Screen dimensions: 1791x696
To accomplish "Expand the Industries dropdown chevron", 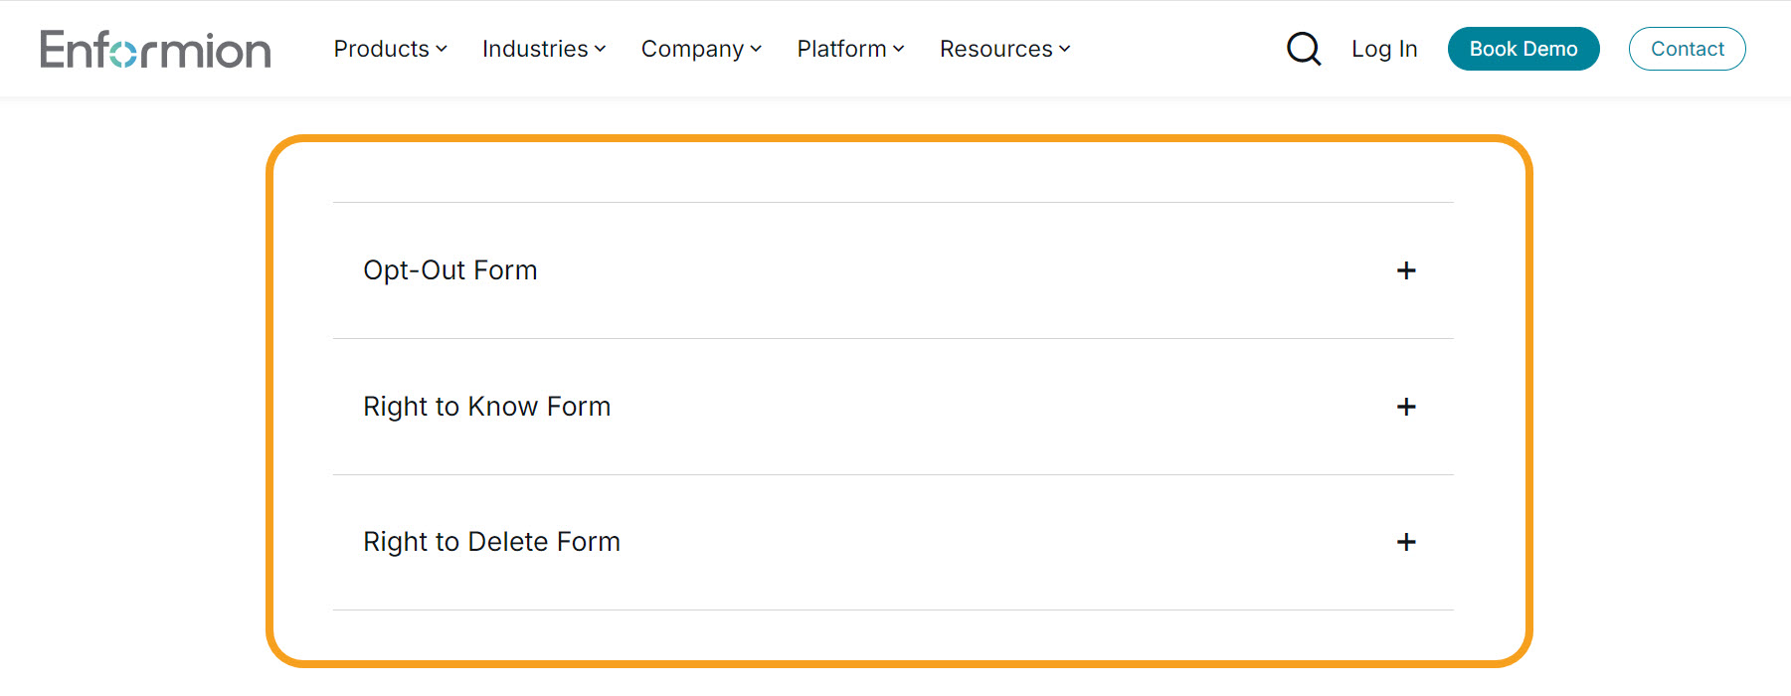I will (601, 49).
